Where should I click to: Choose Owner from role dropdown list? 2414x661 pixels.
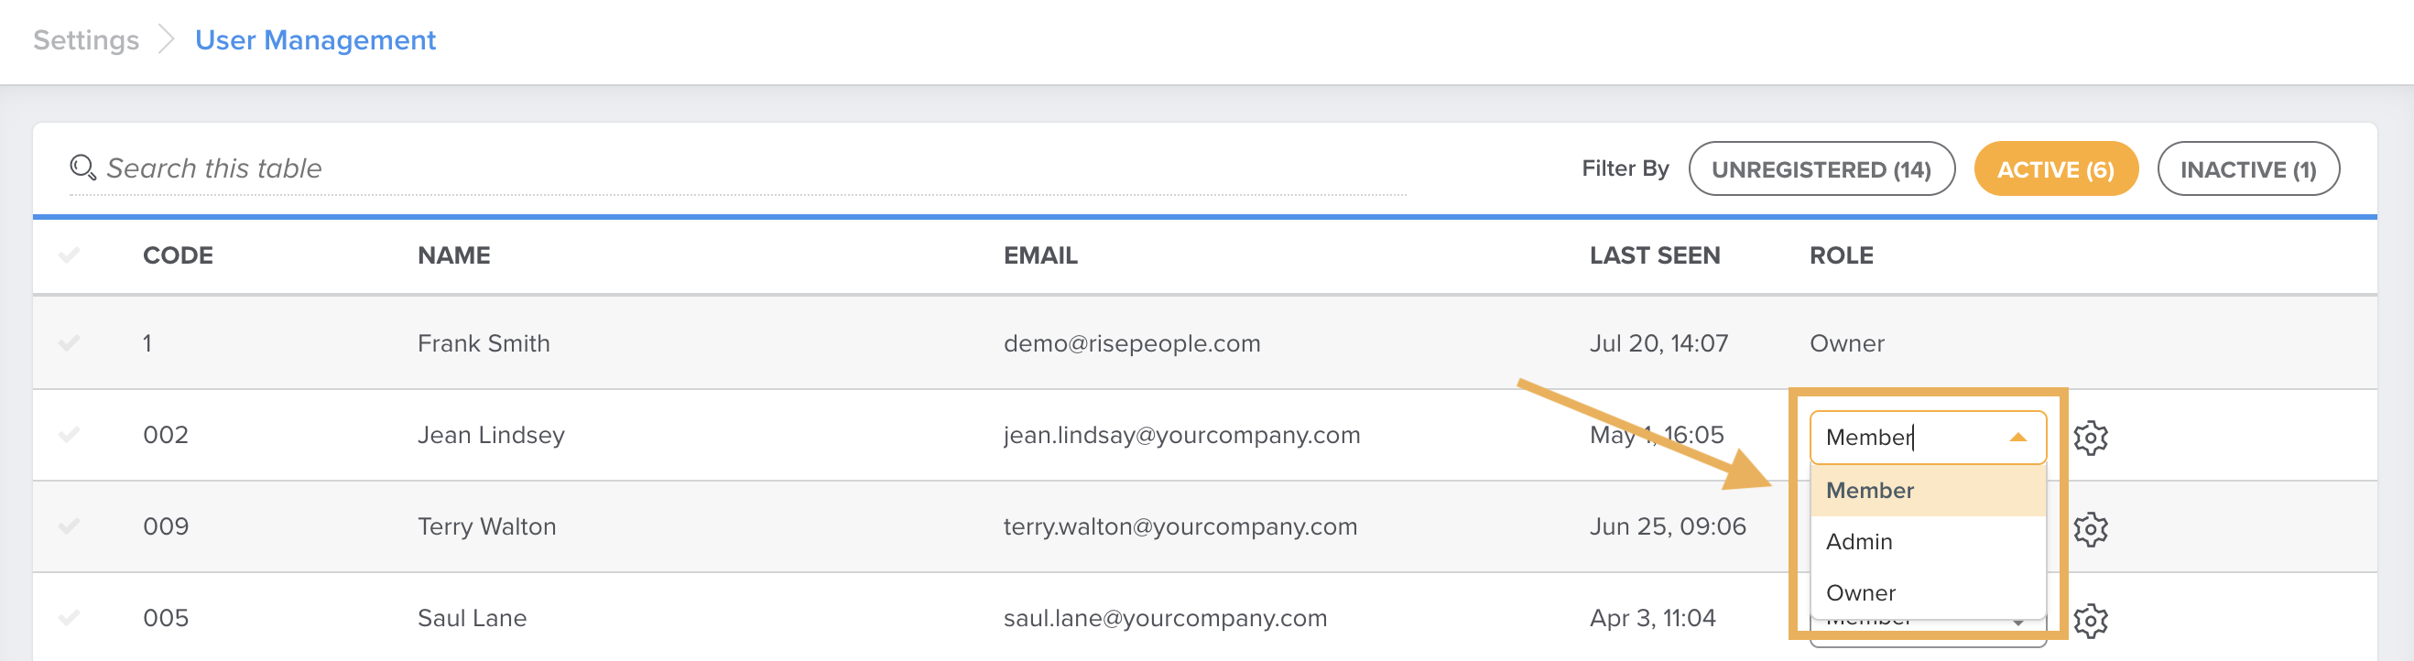(x=1861, y=592)
